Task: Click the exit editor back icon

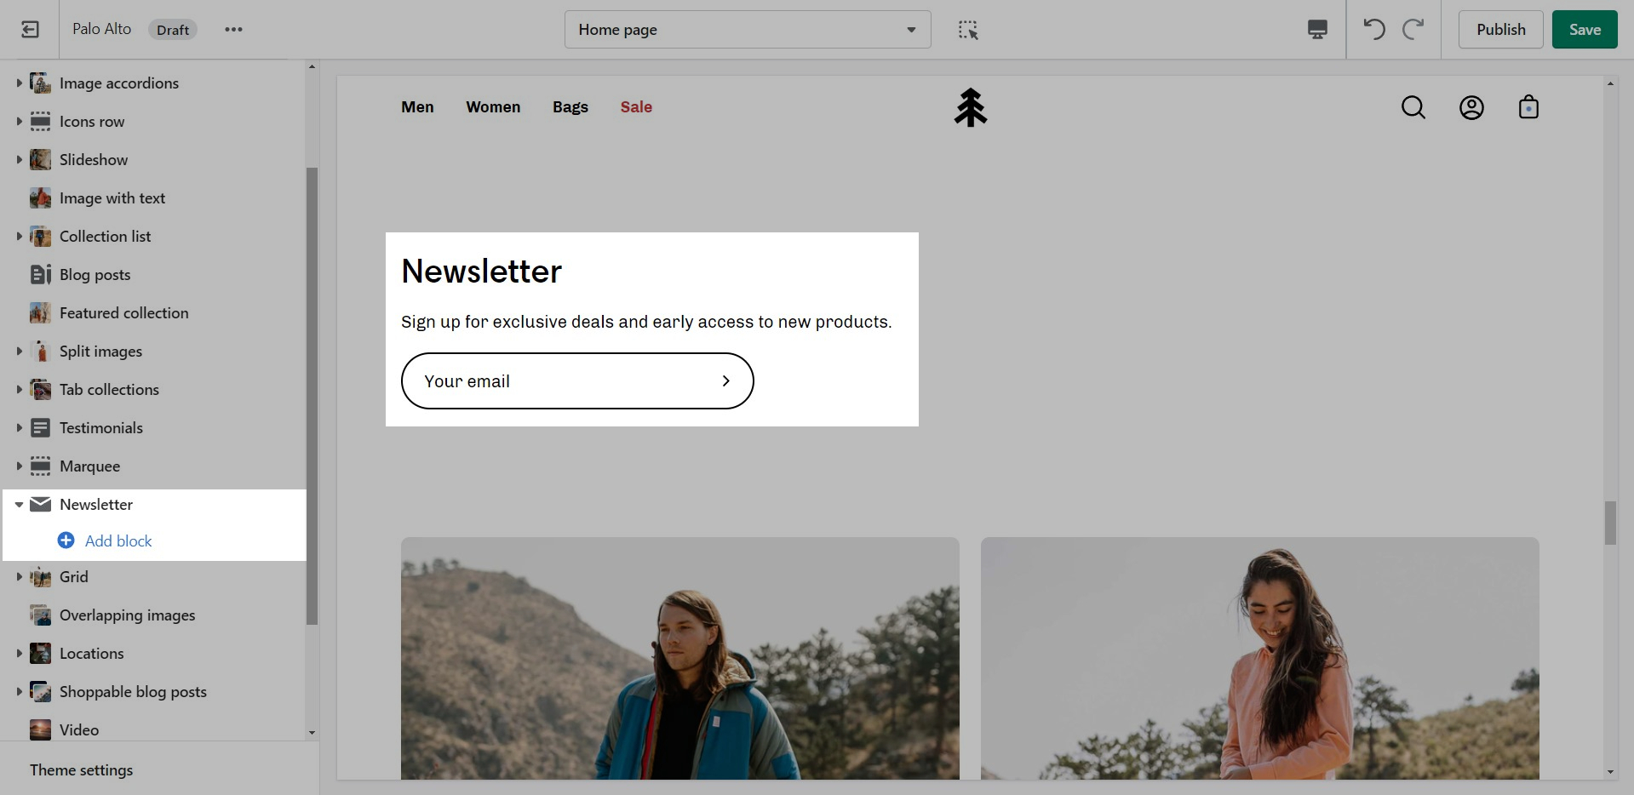Action: pyautogui.click(x=30, y=30)
